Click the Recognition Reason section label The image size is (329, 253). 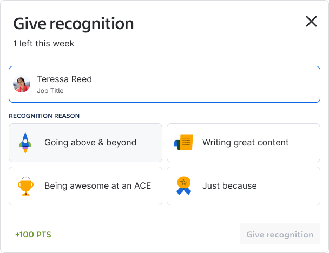click(44, 116)
